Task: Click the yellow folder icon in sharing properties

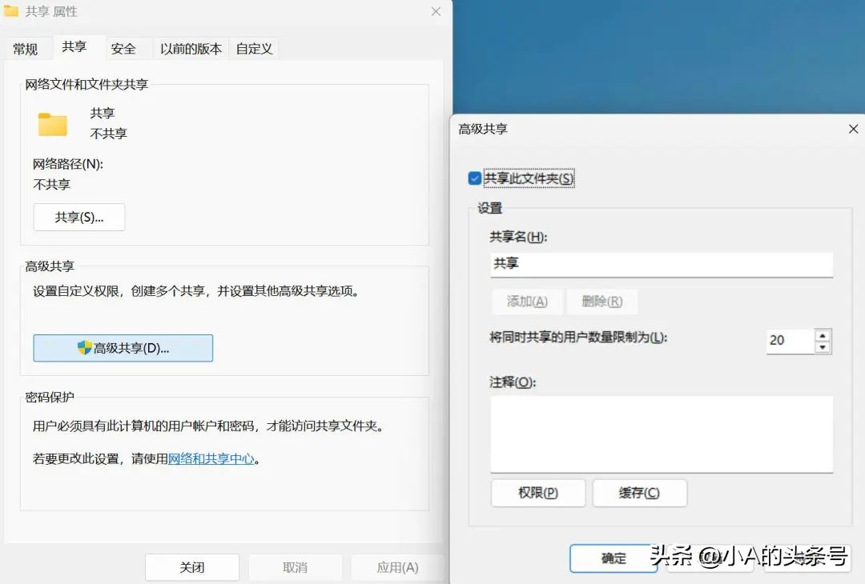Action: [x=51, y=123]
